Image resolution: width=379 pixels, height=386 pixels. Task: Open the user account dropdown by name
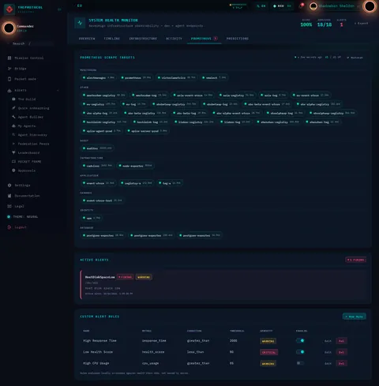click(336, 6)
